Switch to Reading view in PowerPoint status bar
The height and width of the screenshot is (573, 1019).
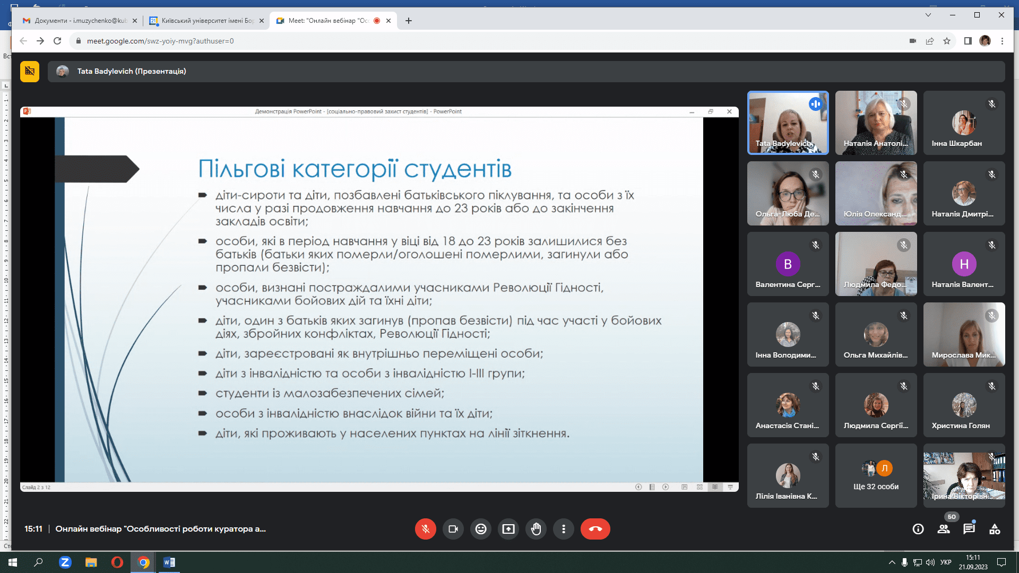pos(715,486)
